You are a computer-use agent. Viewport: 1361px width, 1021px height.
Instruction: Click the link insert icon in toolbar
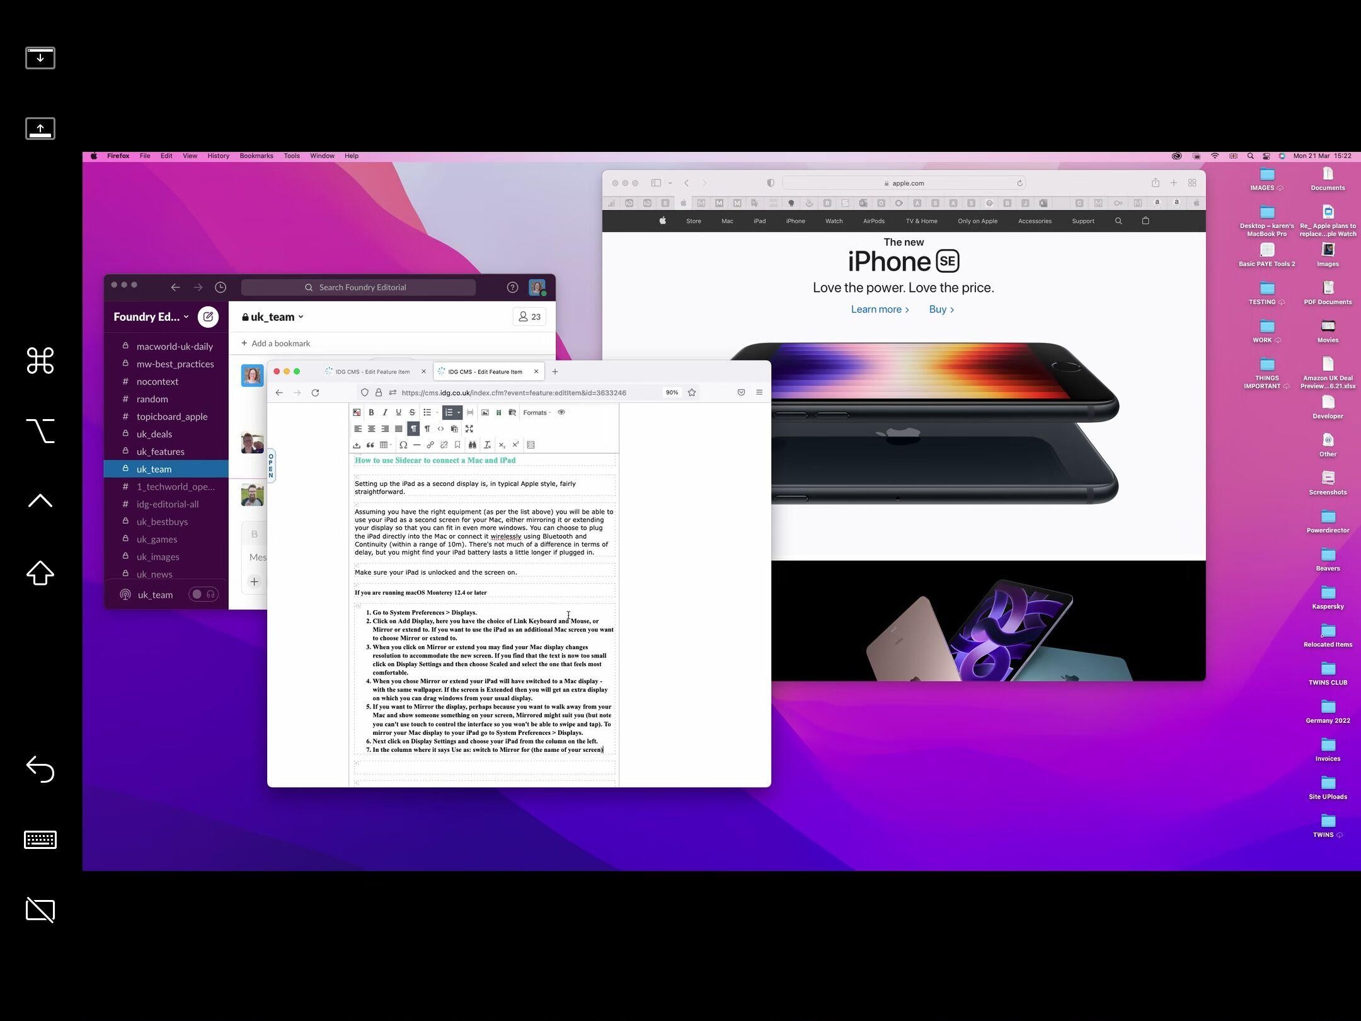(x=430, y=444)
